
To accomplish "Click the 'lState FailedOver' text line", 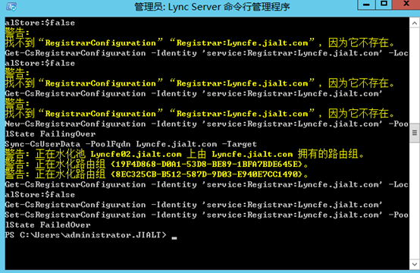I will (48, 225).
